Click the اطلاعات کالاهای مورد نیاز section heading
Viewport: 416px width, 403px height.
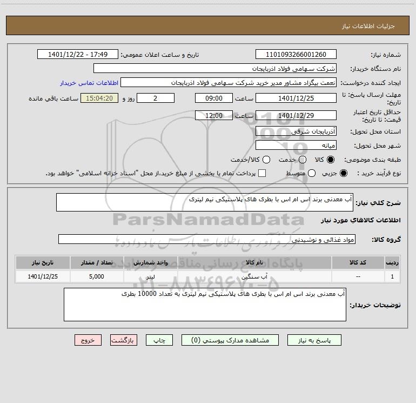[x=361, y=220]
